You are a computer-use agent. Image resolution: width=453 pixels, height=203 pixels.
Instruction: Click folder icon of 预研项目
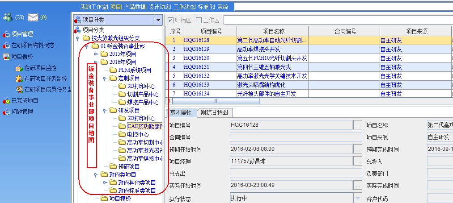point(113,166)
